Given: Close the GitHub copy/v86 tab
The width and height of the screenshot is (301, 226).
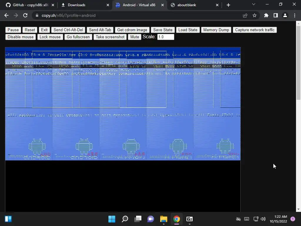Looking at the screenshot, I should pos(53,5).
